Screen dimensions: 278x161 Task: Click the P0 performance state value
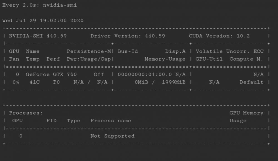point(56,82)
